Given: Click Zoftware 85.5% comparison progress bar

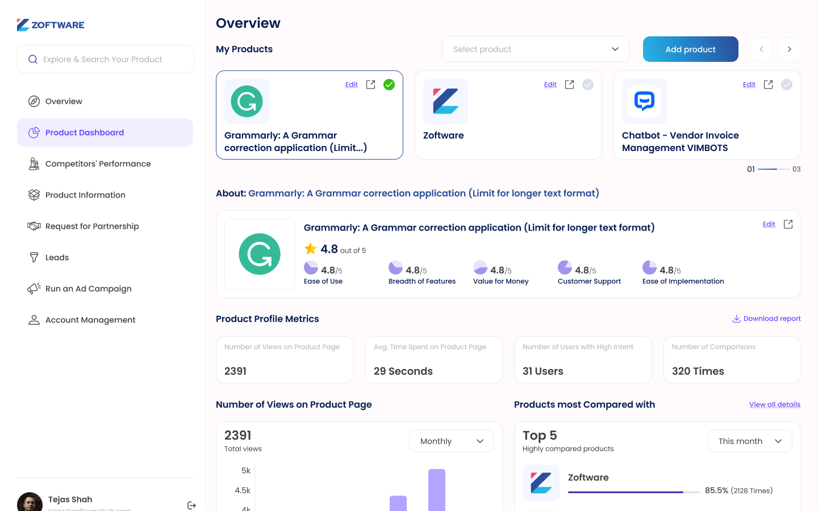Looking at the screenshot, I should [x=634, y=492].
